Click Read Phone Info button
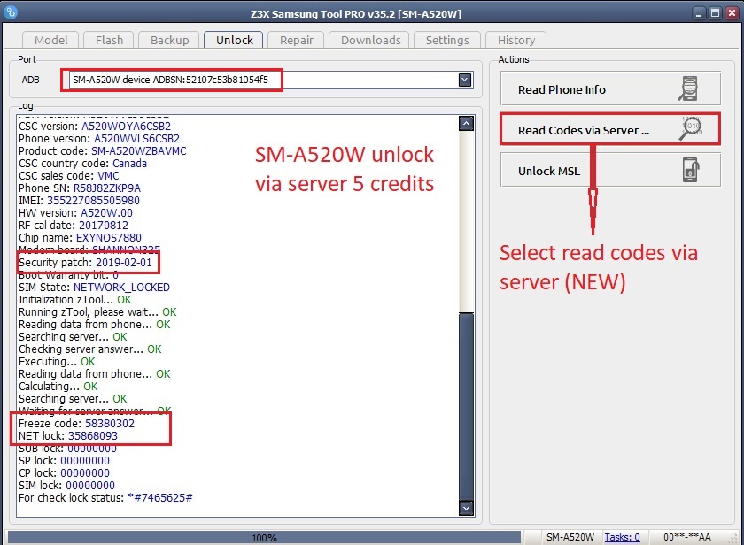Screen dimensions: 744x545 click(x=610, y=88)
